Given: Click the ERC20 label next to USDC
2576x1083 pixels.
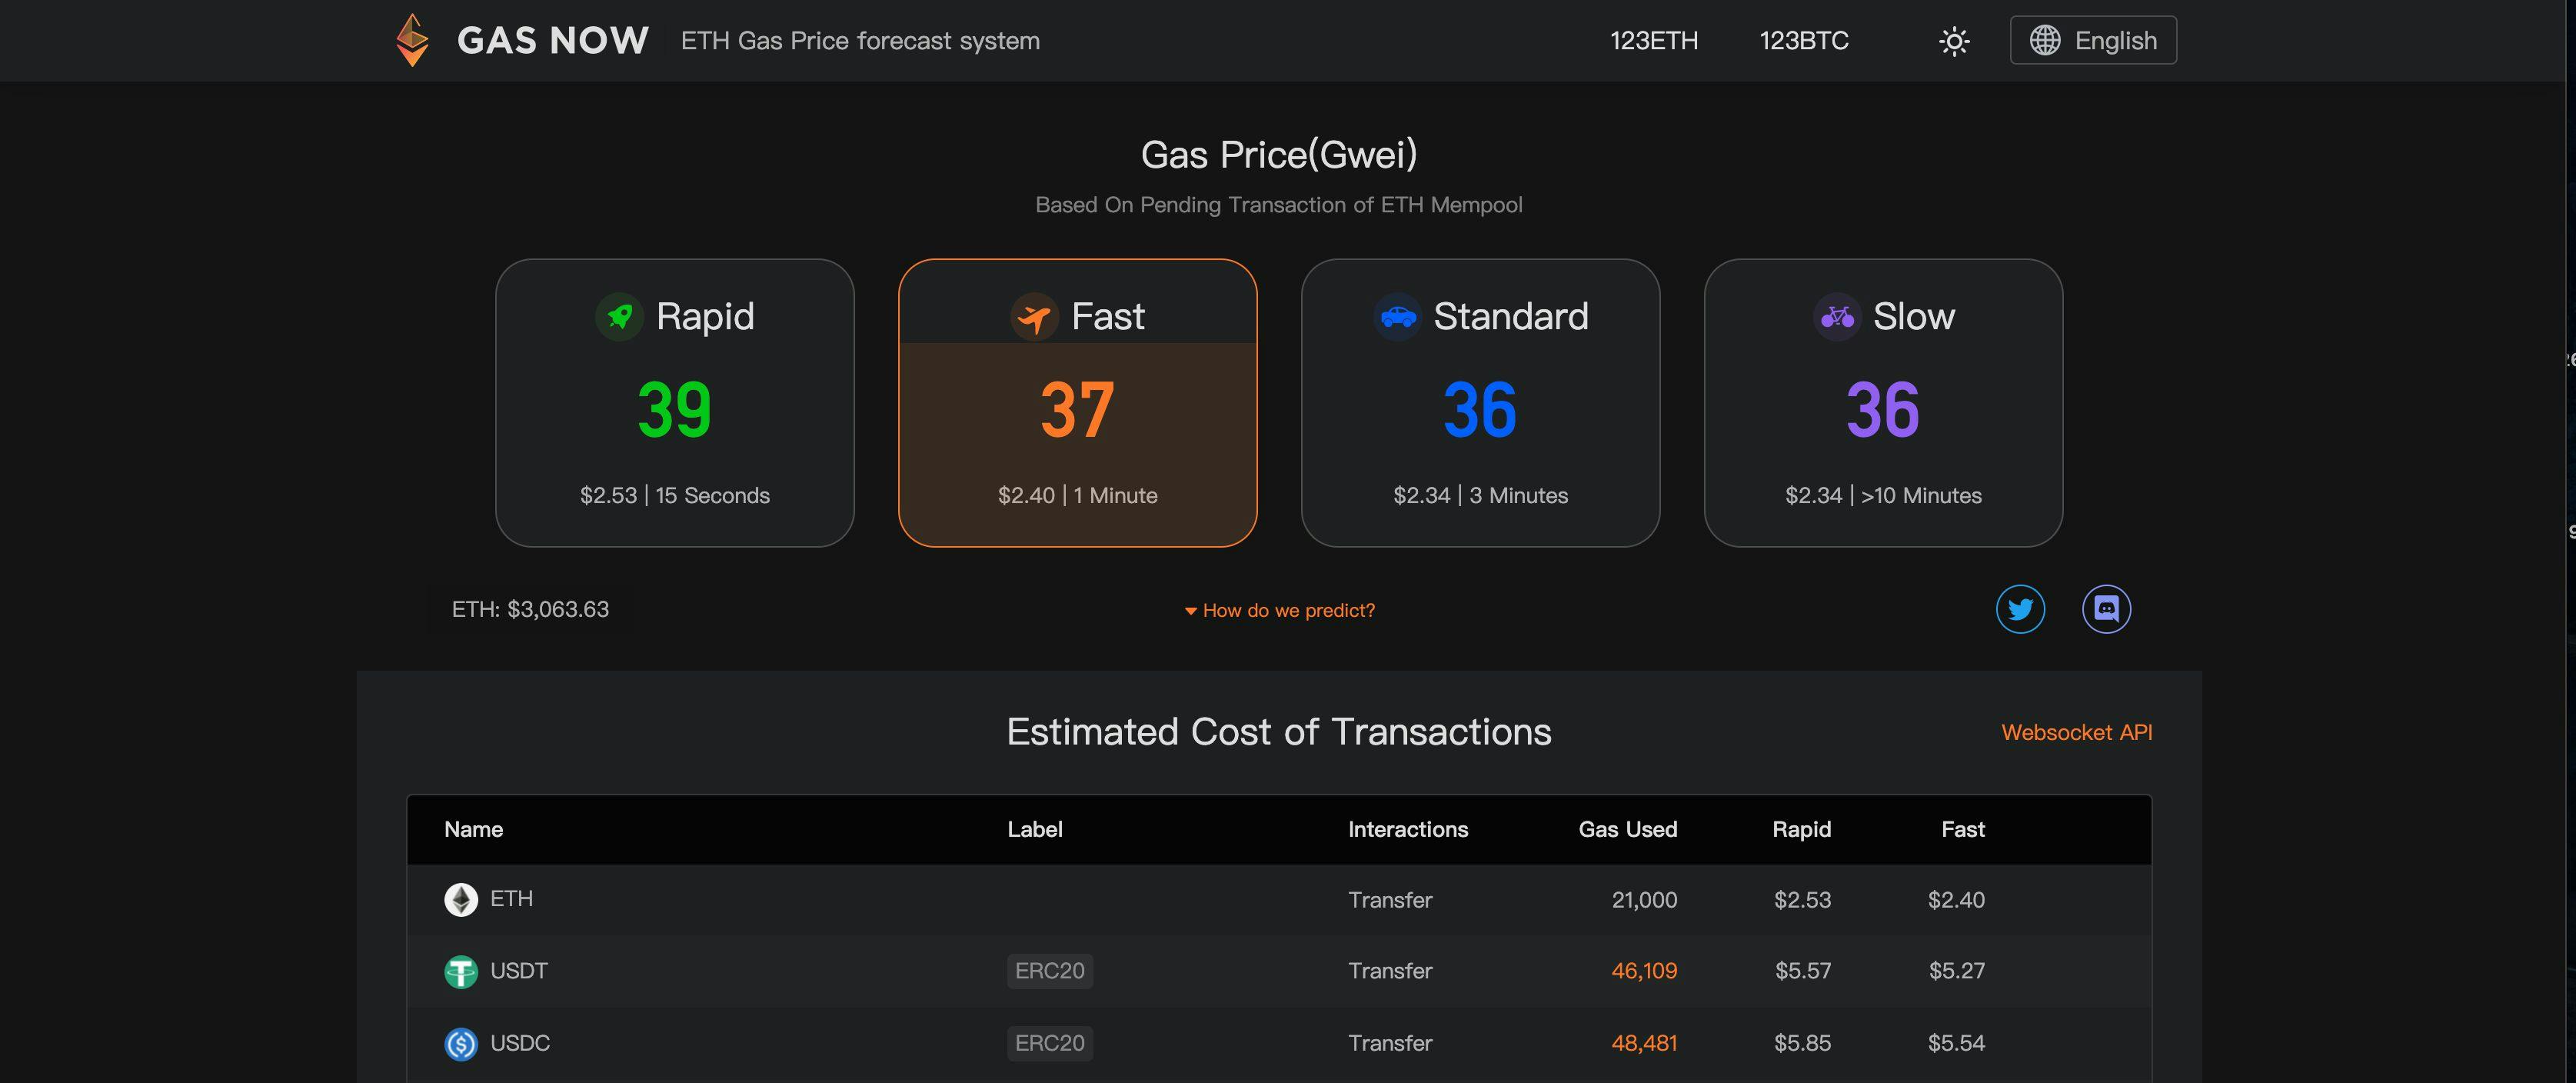Looking at the screenshot, I should pos(1049,1043).
